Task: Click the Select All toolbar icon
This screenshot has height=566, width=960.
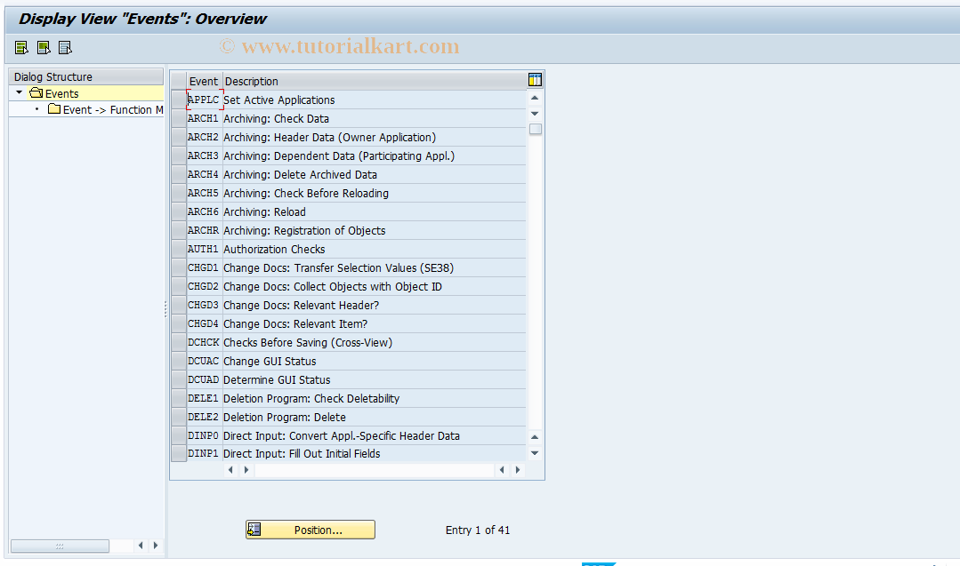Action: click(21, 47)
